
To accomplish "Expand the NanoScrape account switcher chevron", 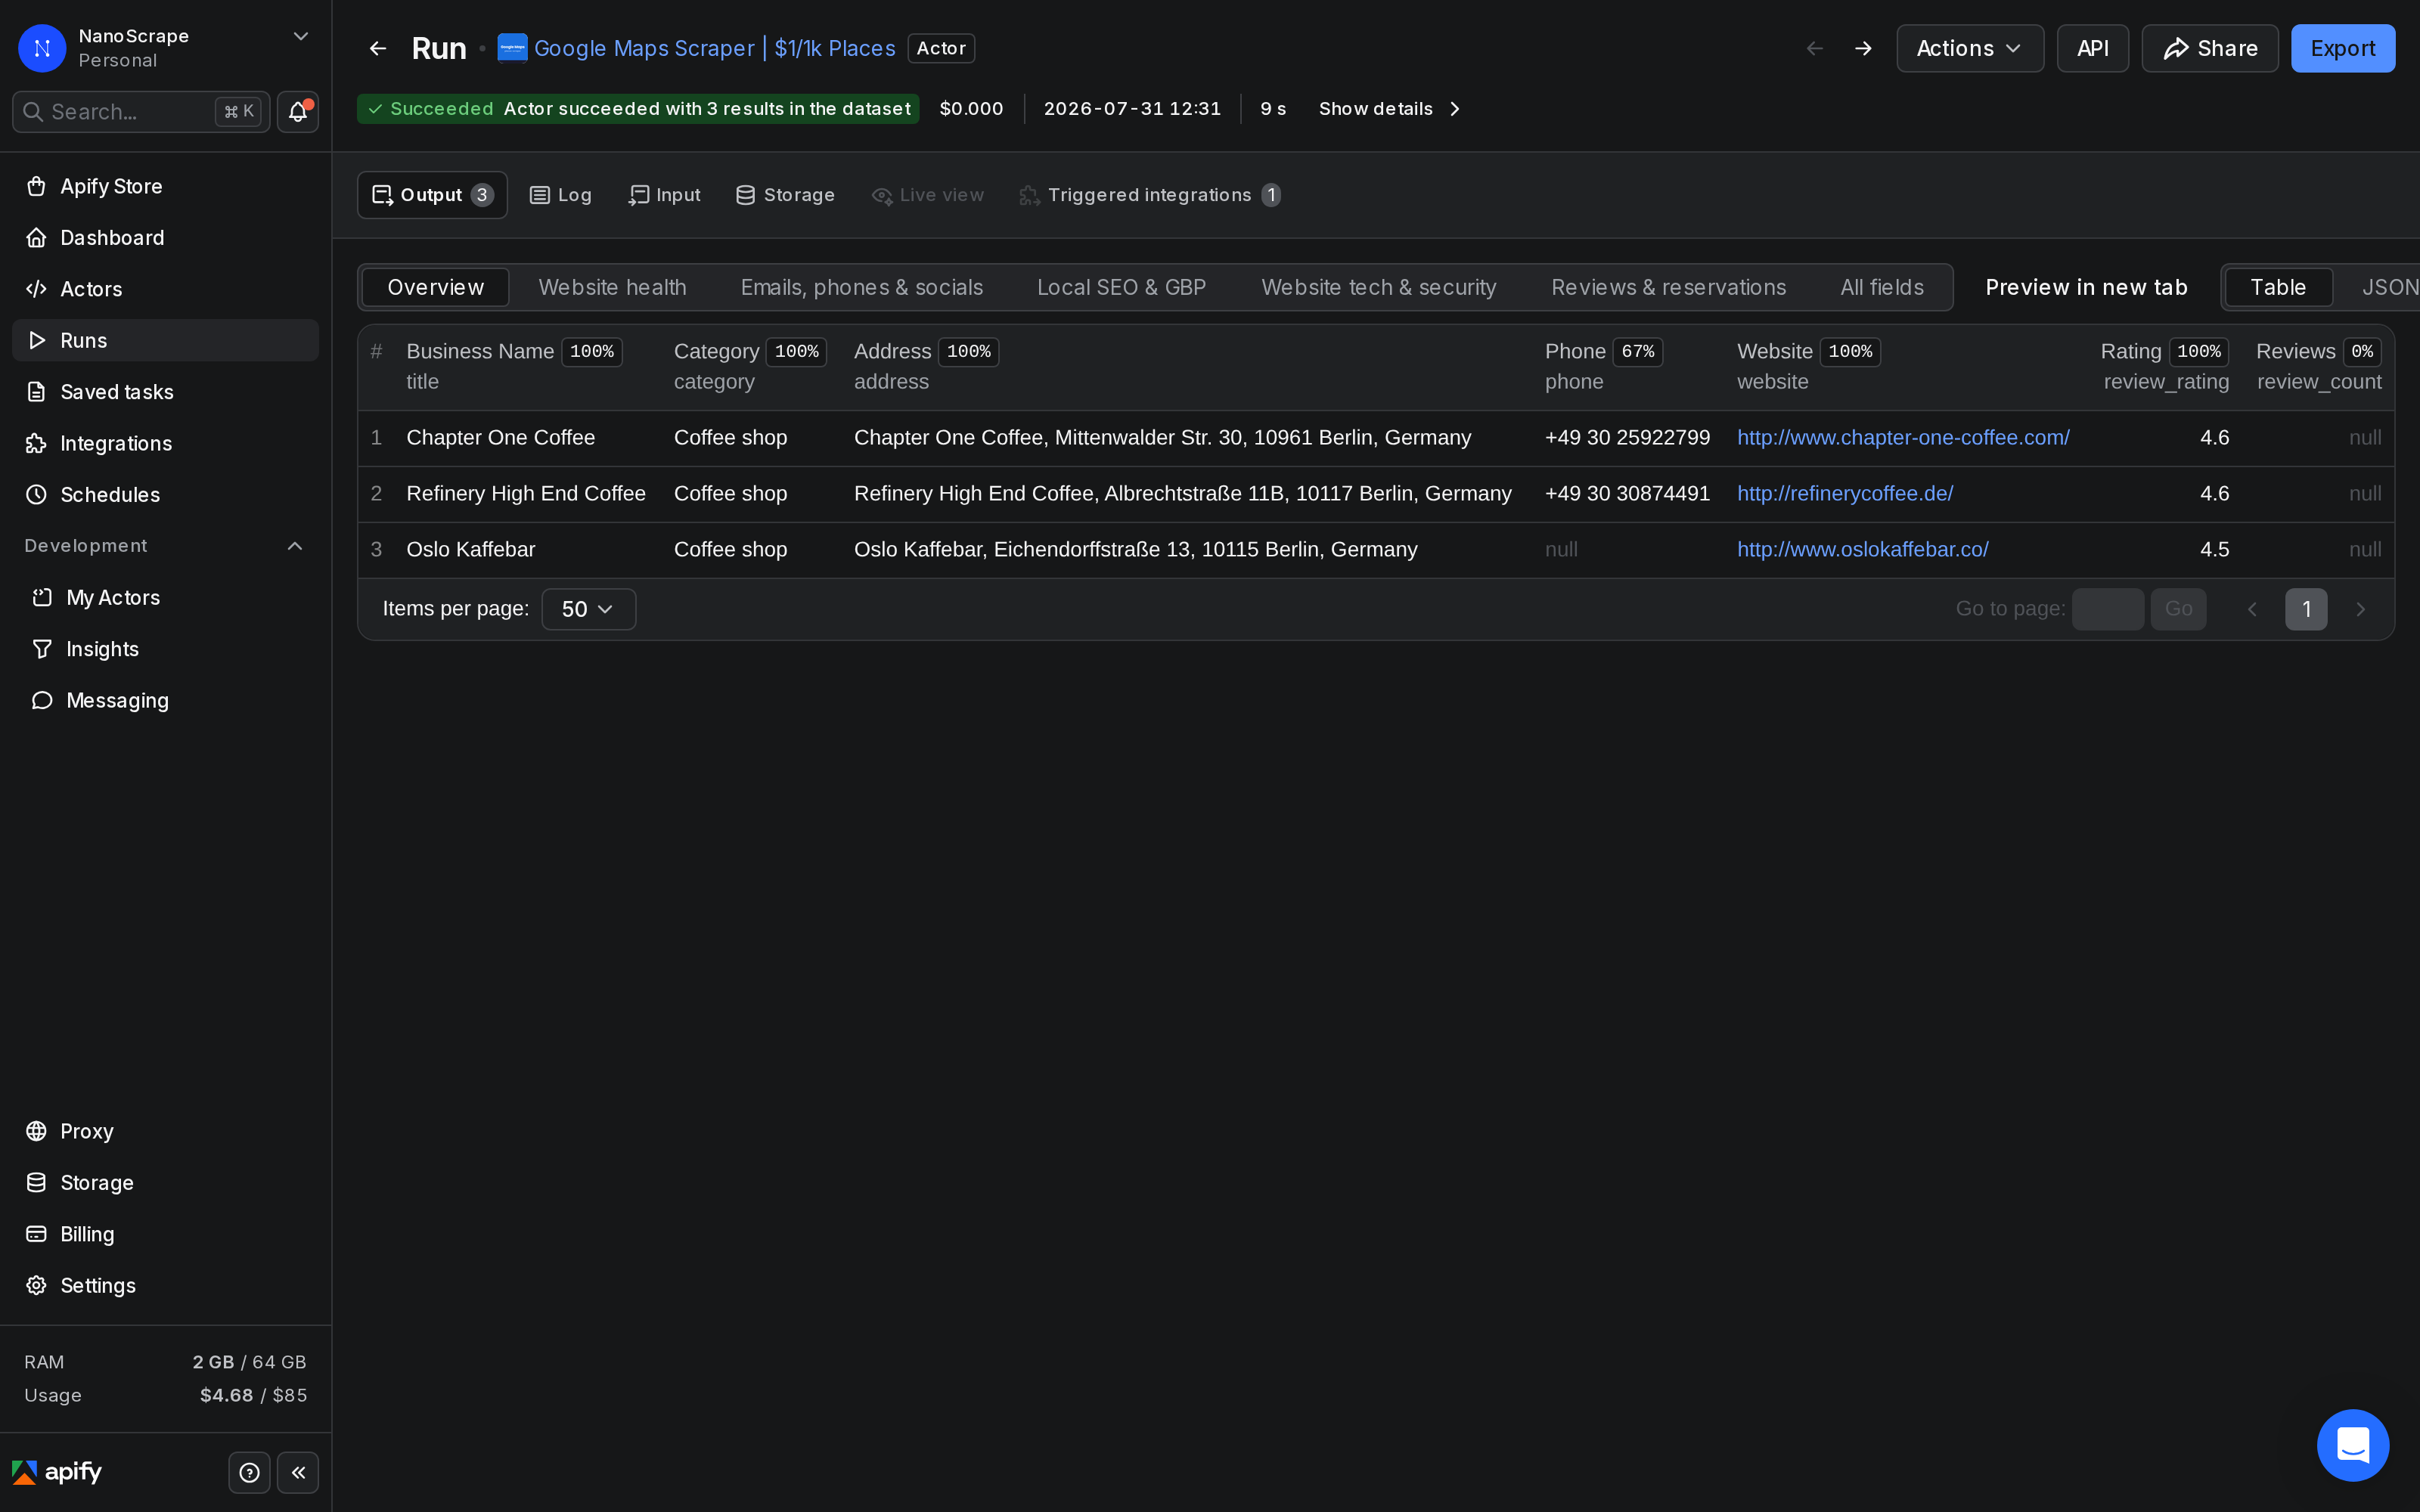I will tap(300, 37).
